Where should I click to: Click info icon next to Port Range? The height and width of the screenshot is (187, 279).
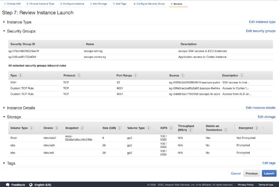135,75
